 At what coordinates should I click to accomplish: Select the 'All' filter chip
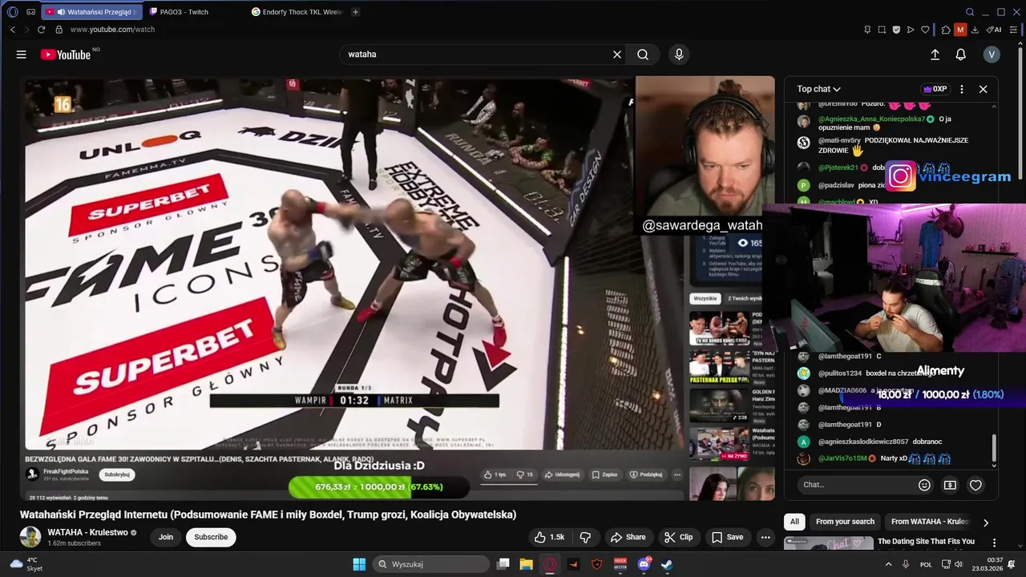tap(794, 522)
